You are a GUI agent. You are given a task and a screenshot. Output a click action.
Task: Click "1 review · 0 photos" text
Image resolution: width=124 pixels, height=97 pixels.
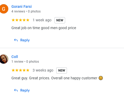[25, 62]
